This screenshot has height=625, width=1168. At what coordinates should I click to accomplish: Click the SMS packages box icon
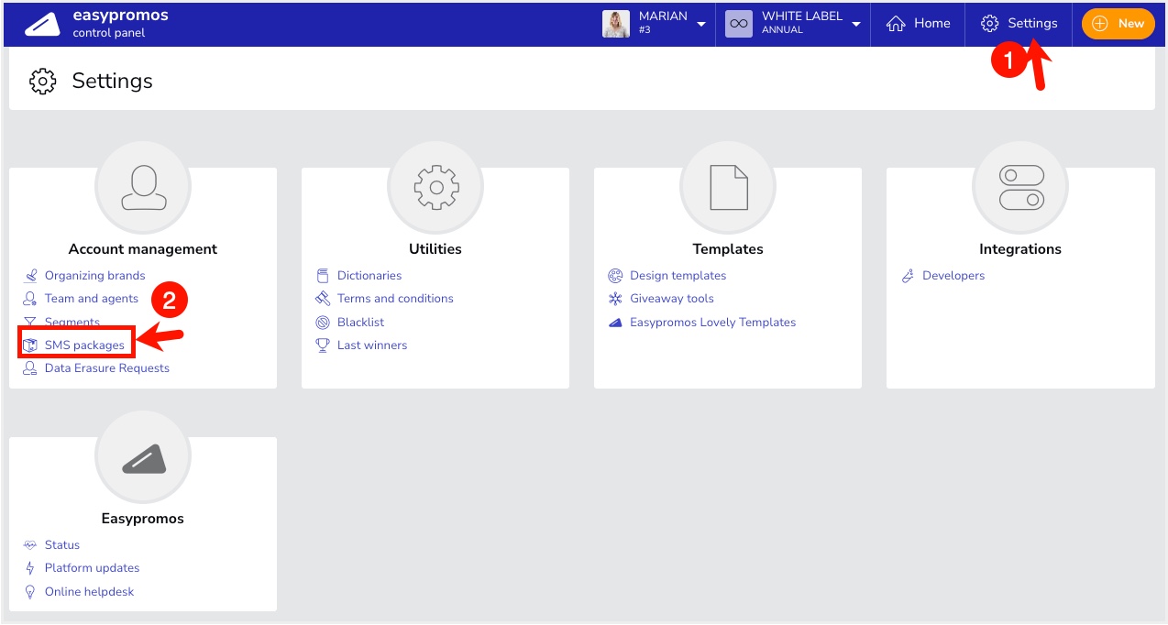(x=30, y=345)
